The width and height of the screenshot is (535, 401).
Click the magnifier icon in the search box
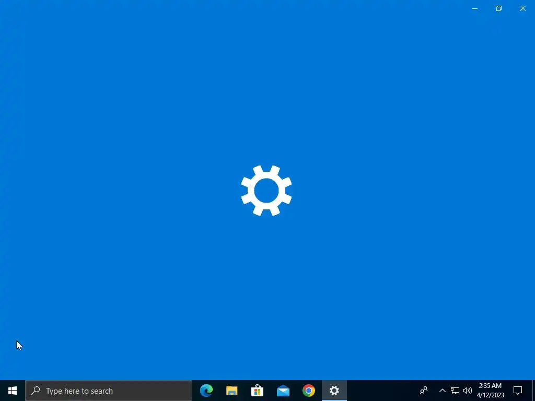[x=36, y=391]
